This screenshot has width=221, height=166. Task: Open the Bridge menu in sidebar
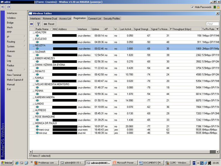(10, 23)
